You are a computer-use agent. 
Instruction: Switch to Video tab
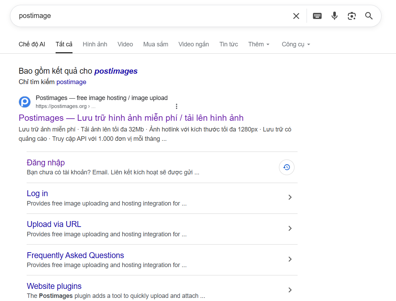click(x=125, y=44)
